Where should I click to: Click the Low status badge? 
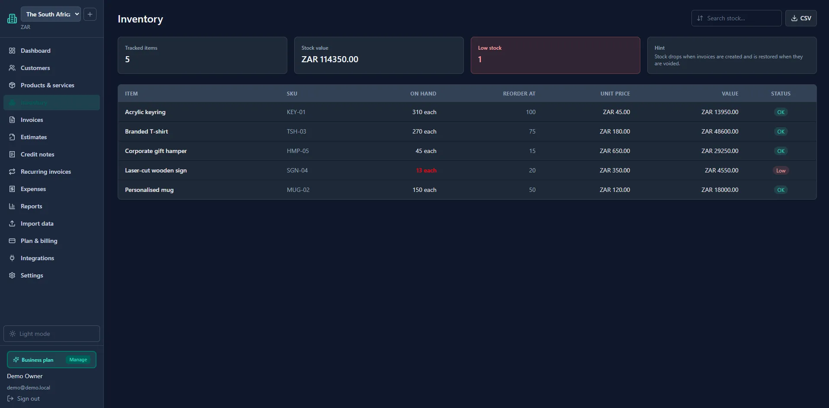coord(781,170)
